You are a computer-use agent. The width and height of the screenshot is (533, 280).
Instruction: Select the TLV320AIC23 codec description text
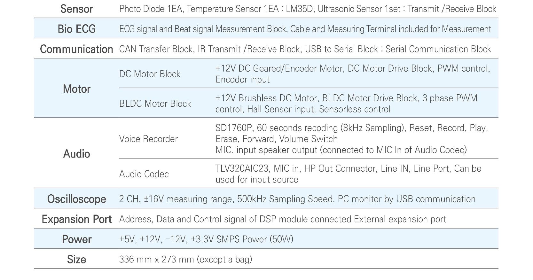tap(348, 174)
